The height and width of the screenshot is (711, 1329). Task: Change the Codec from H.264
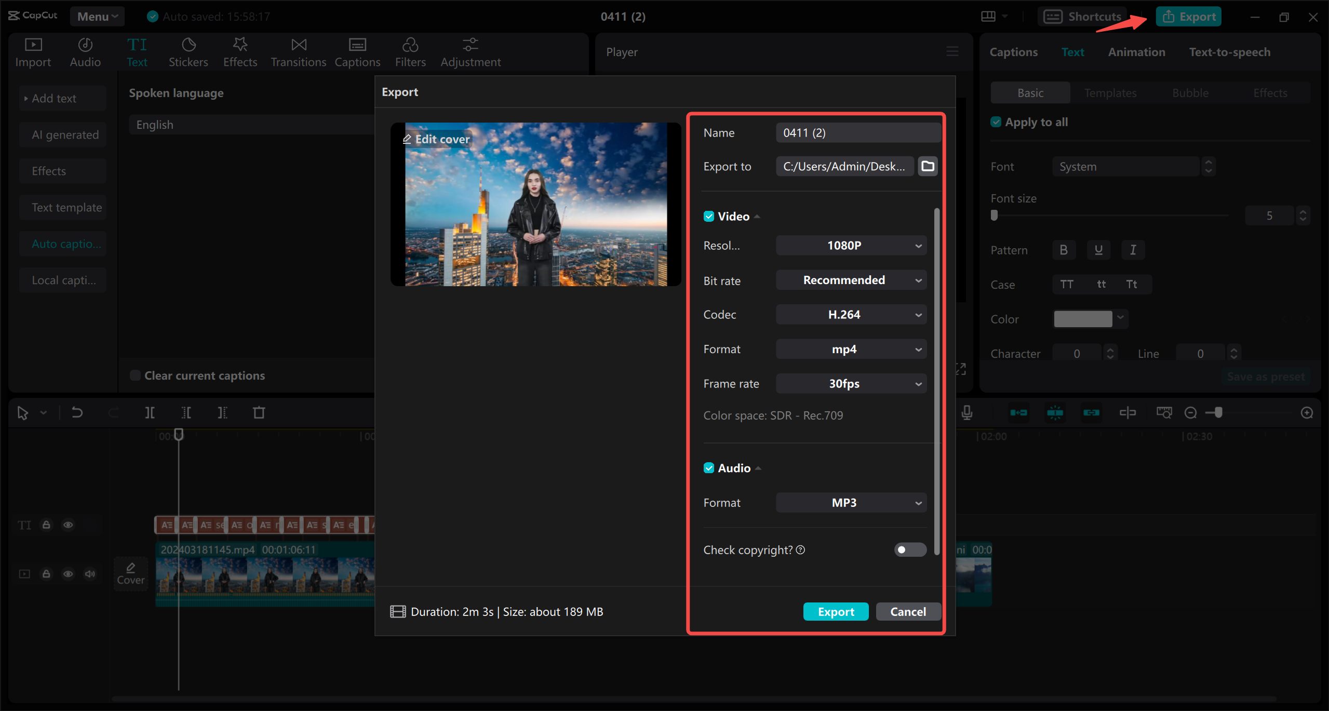point(851,314)
